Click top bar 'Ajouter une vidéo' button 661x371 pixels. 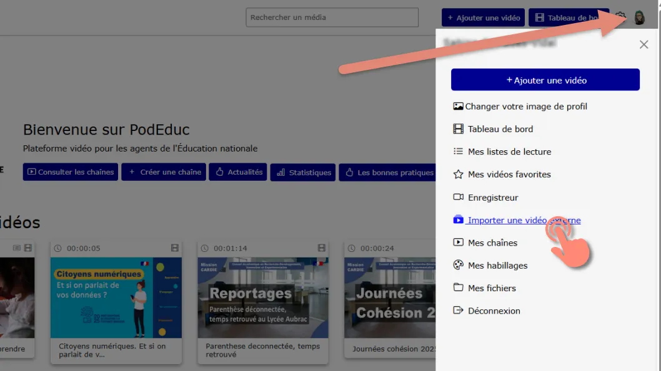pos(483,17)
